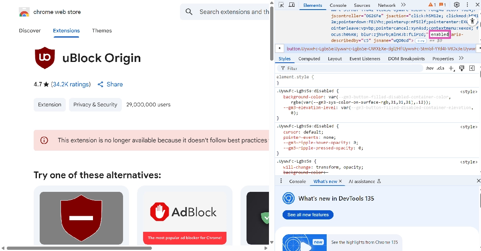The image size is (481, 251).
Task: Click the page horizontal scrollbar
Action: [79, 248]
